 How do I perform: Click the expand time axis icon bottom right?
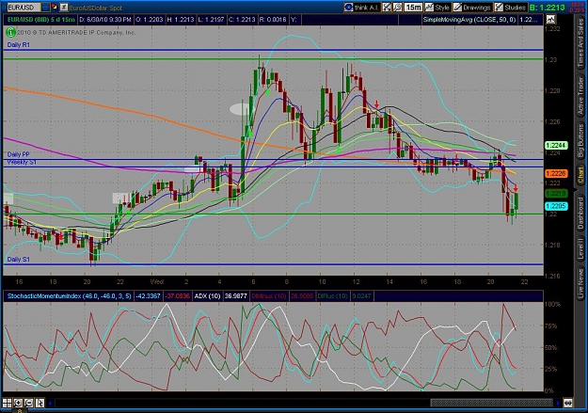(568, 404)
